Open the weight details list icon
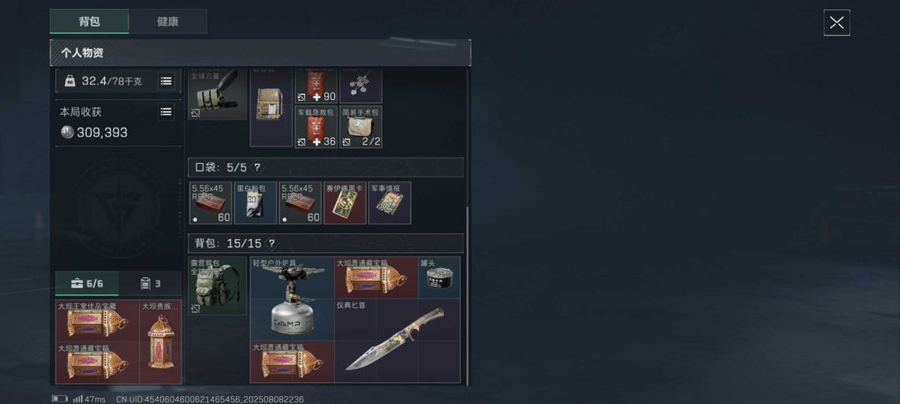 (x=166, y=81)
